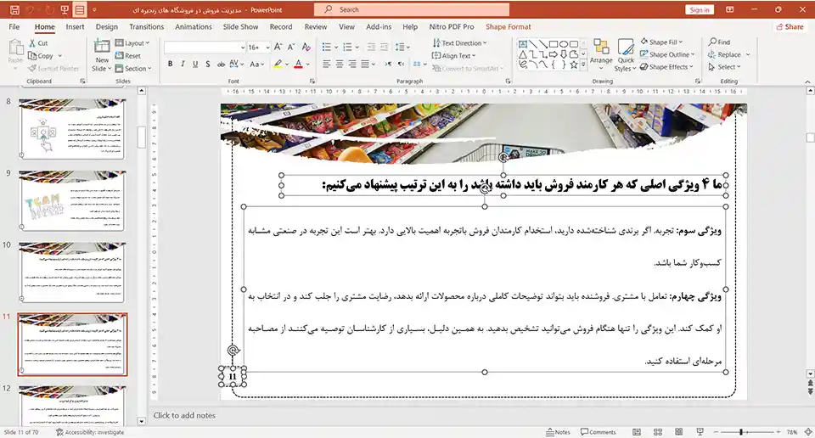Select the star shape in gallery
The image size is (815, 438).
tap(574, 65)
